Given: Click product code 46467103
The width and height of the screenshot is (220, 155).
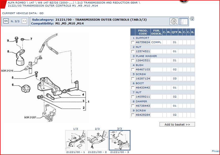Looking at the screenshot, I should (143, 70).
